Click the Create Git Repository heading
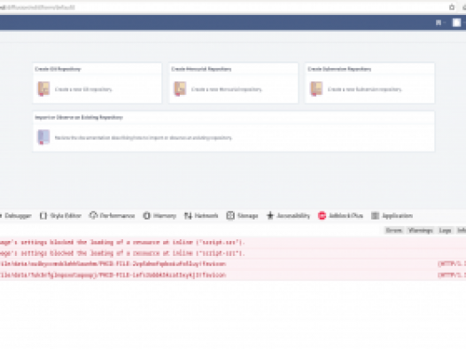The image size is (466, 349). pos(58,69)
